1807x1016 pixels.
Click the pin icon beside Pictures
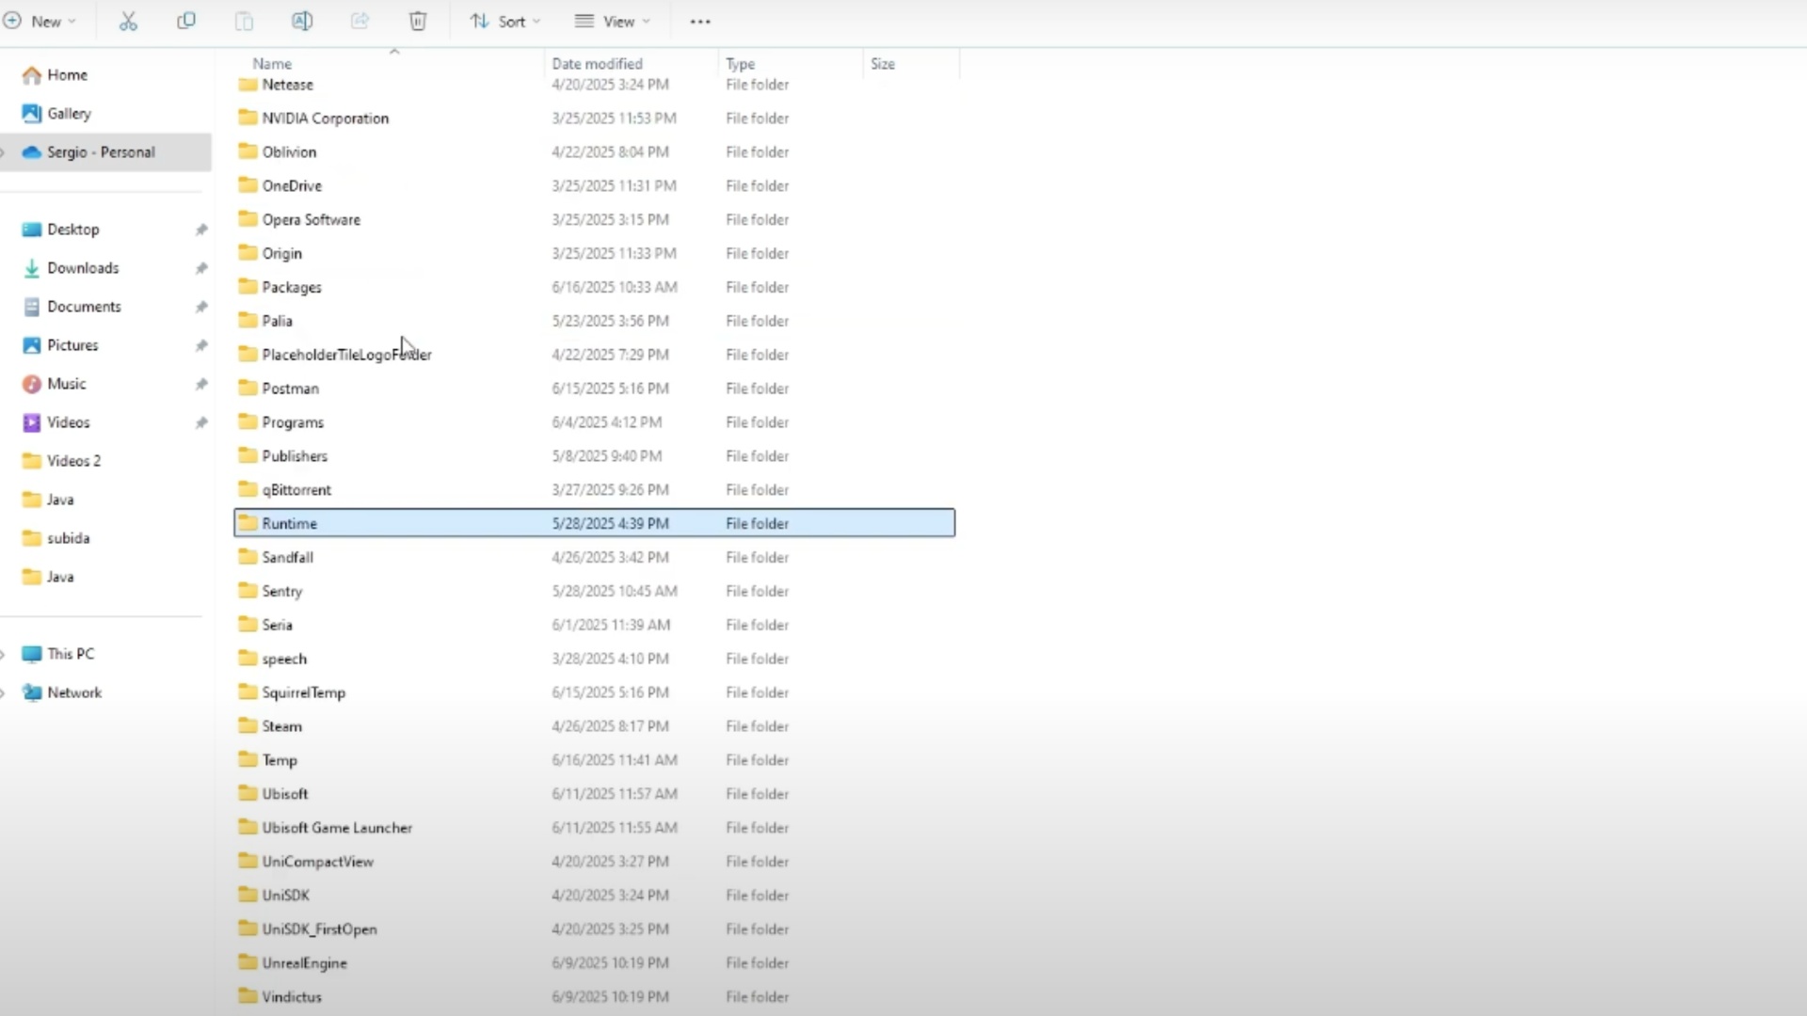pos(200,345)
